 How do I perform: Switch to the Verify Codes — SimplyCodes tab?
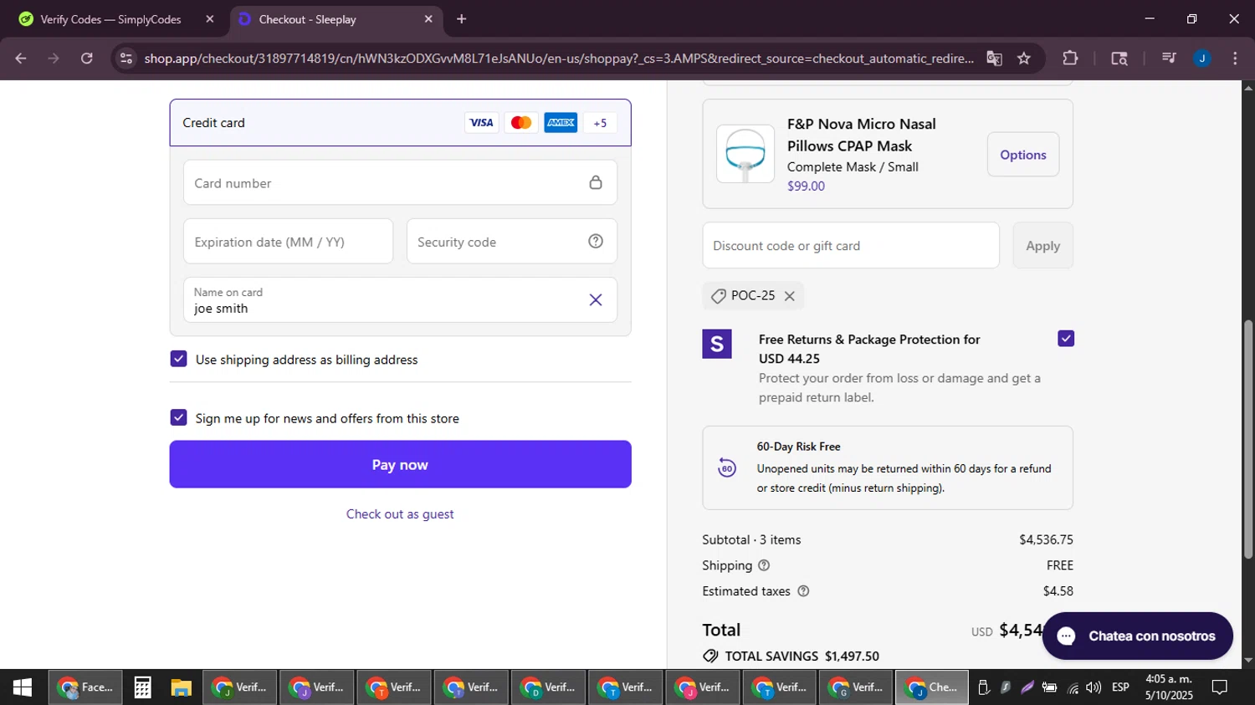click(x=110, y=19)
